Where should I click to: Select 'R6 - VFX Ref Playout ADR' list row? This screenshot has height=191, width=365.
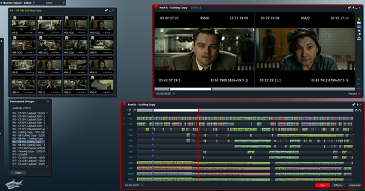(x=28, y=148)
